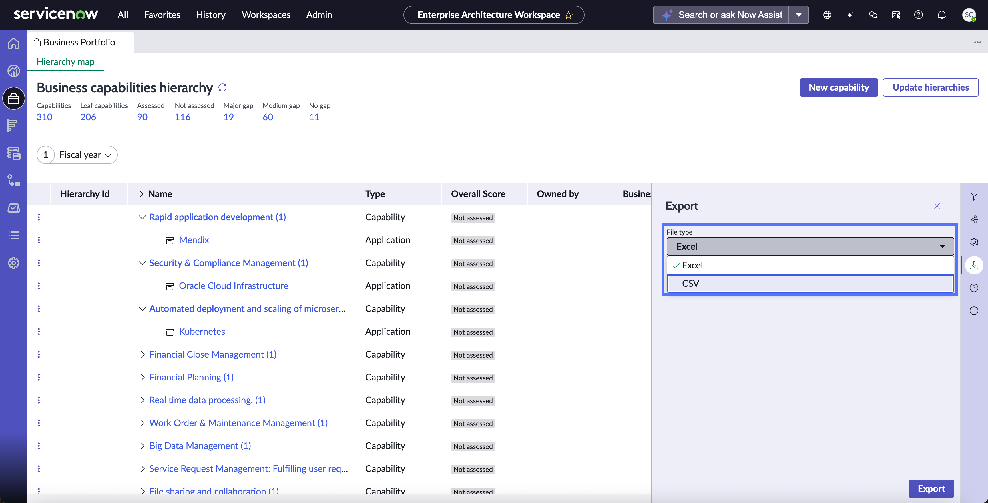988x503 pixels.
Task: Open the dashboard analytics sidebar icon
Action: coord(14,71)
